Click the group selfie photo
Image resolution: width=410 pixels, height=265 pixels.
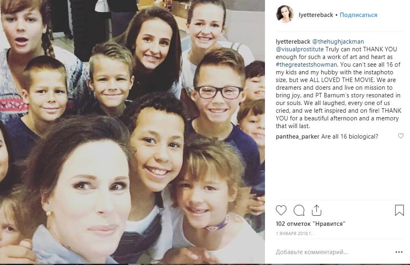pos(132,132)
